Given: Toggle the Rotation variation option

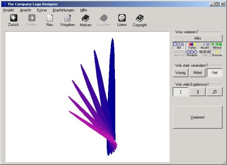Looking at the screenshot, I should tap(192, 53).
